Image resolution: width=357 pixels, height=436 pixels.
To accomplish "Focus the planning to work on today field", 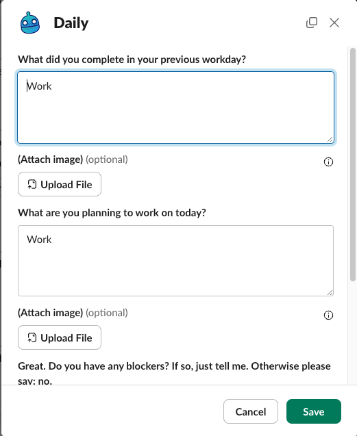I will pyautogui.click(x=175, y=261).
